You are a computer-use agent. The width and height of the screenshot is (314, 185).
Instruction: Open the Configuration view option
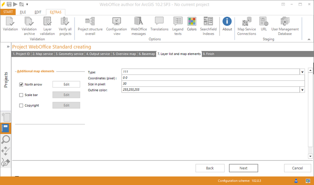tap(116, 26)
